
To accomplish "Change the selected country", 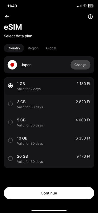I will (80, 65).
